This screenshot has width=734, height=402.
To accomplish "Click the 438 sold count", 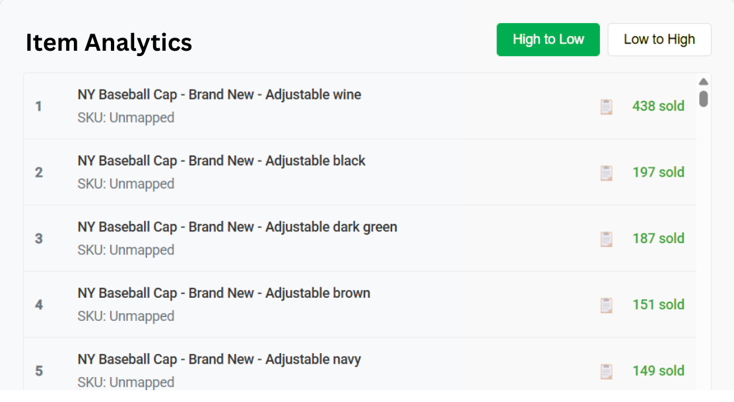I will coord(658,106).
